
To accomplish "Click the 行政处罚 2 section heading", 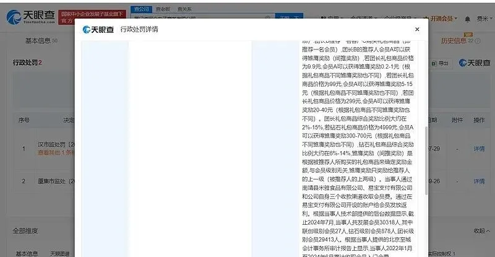I will pyautogui.click(x=27, y=63).
